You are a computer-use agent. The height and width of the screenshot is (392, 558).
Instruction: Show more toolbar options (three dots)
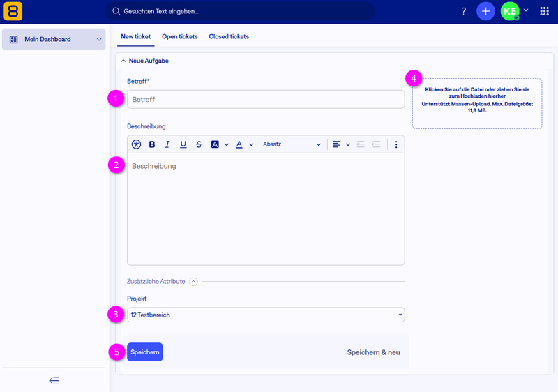click(396, 144)
